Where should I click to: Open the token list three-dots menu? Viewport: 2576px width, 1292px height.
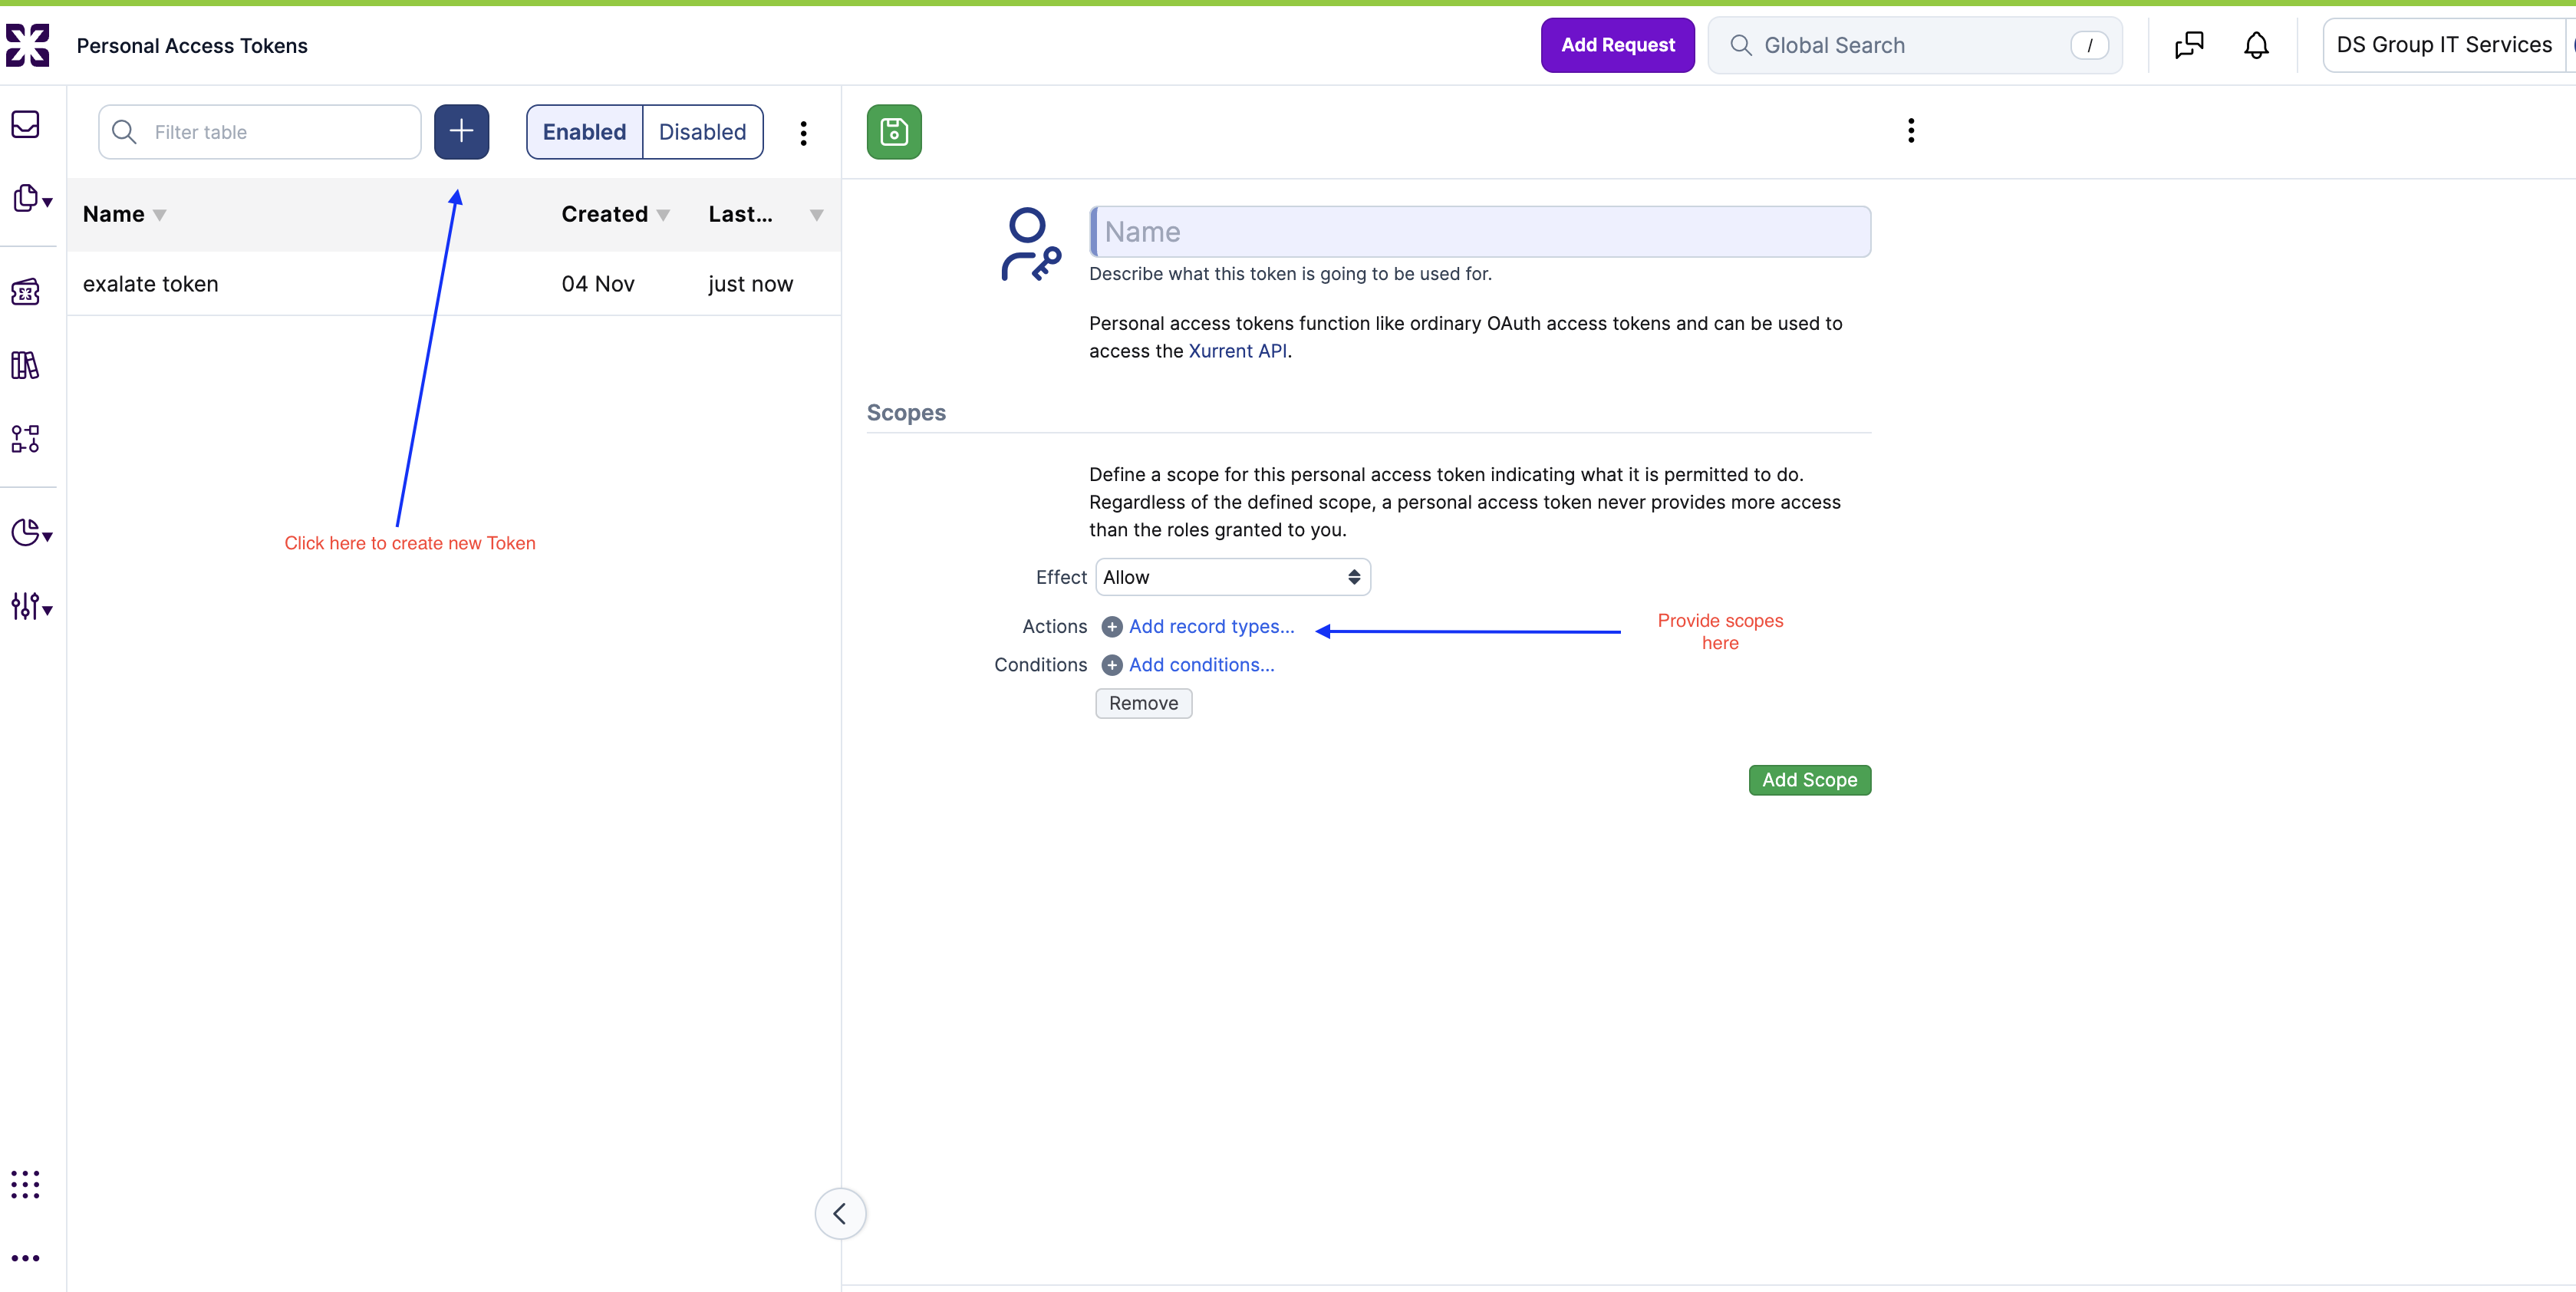(x=803, y=133)
